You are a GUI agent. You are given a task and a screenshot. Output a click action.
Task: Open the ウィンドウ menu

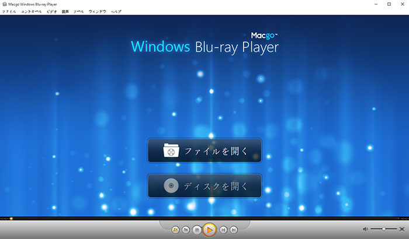pyautogui.click(x=98, y=12)
